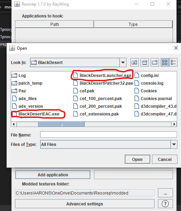Click the browse (...) button for textures folder

(165, 193)
